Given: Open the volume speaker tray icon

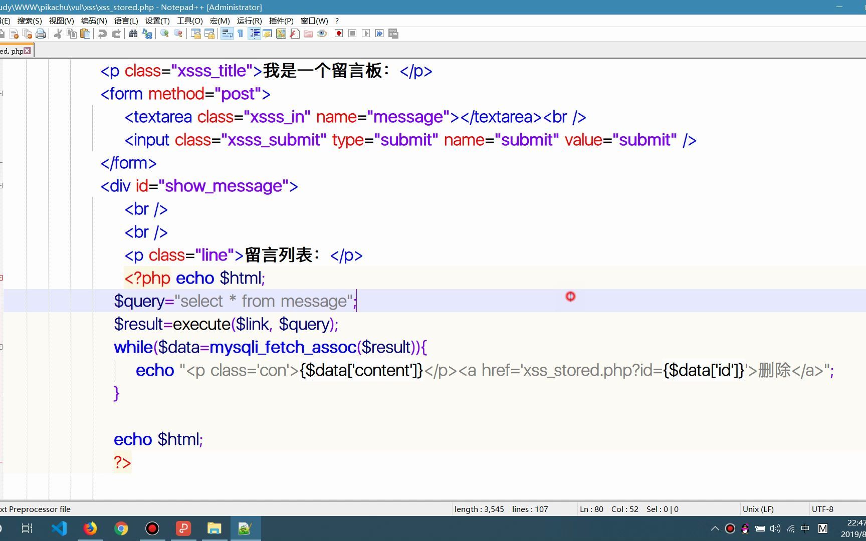Looking at the screenshot, I should point(775,528).
